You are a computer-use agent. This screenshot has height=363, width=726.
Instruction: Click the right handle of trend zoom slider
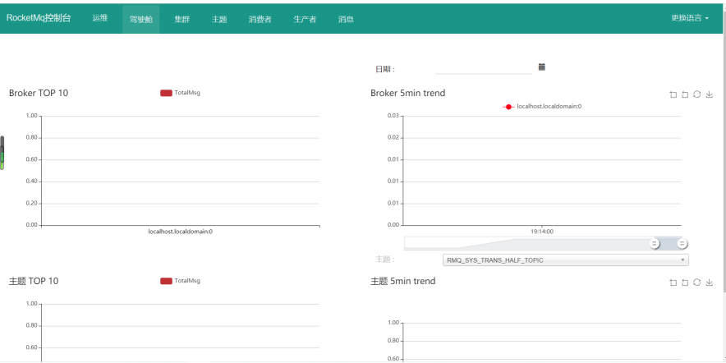pyautogui.click(x=682, y=243)
